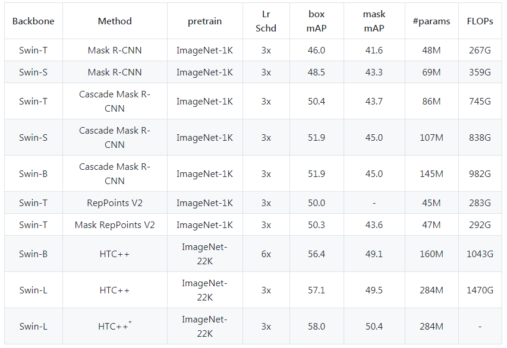Click the 50.4 box mAP cell
Screen dimensions: 507x348
pyautogui.click(x=317, y=102)
